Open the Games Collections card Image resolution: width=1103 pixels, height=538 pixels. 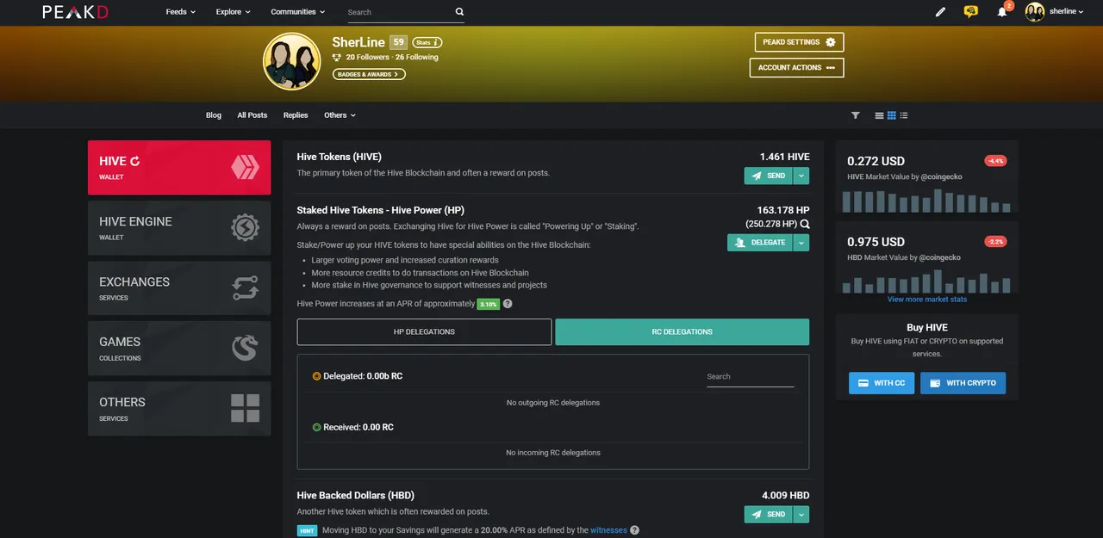179,349
